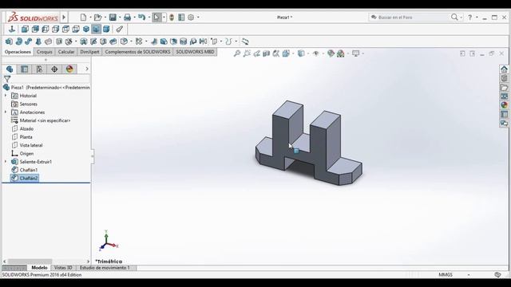
Task: Open Design Library icon in task pane
Action: pyautogui.click(x=504, y=78)
